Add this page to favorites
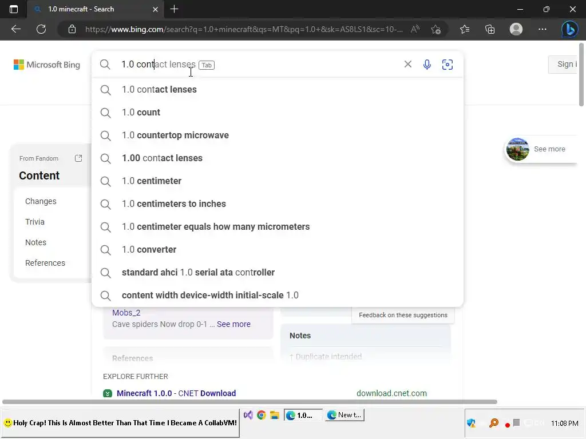The image size is (586, 439). pyautogui.click(x=435, y=29)
